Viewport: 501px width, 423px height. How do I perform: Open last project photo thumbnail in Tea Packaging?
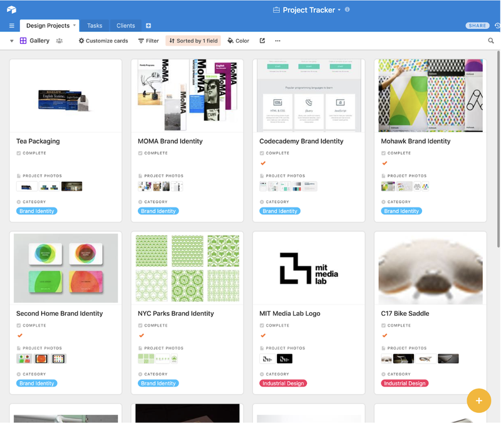tap(71, 186)
